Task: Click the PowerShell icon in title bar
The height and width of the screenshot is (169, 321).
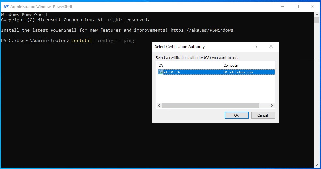Action: pos(6,6)
